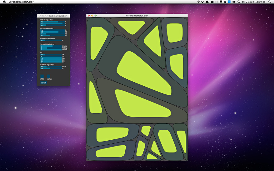The image size is (274, 171).
Task: Open the voronoiFractal2Color application menu
Action: click(21, 2)
